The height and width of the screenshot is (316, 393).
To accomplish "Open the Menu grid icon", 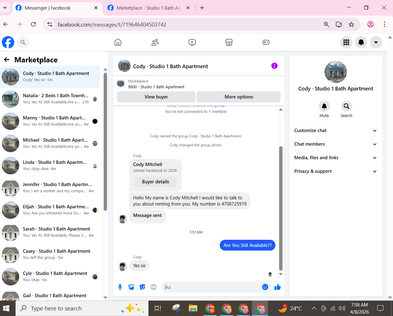I will (x=346, y=42).
